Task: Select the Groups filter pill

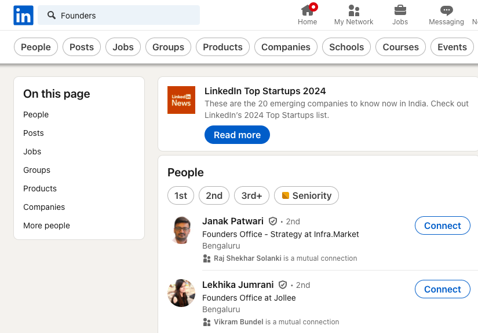Action: (x=168, y=47)
